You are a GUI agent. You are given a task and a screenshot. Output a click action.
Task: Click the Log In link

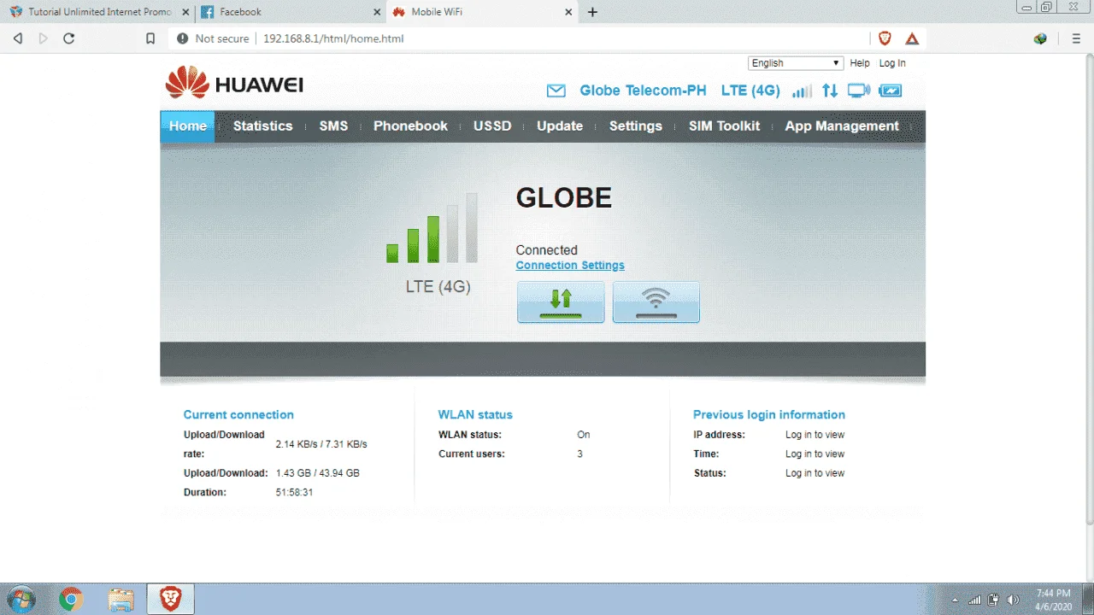892,63
